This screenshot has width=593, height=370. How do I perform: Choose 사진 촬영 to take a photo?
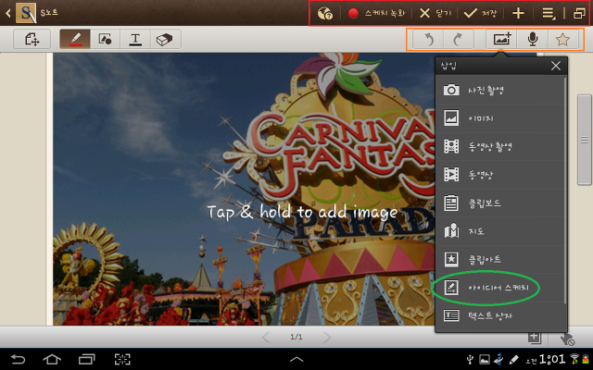[x=500, y=90]
